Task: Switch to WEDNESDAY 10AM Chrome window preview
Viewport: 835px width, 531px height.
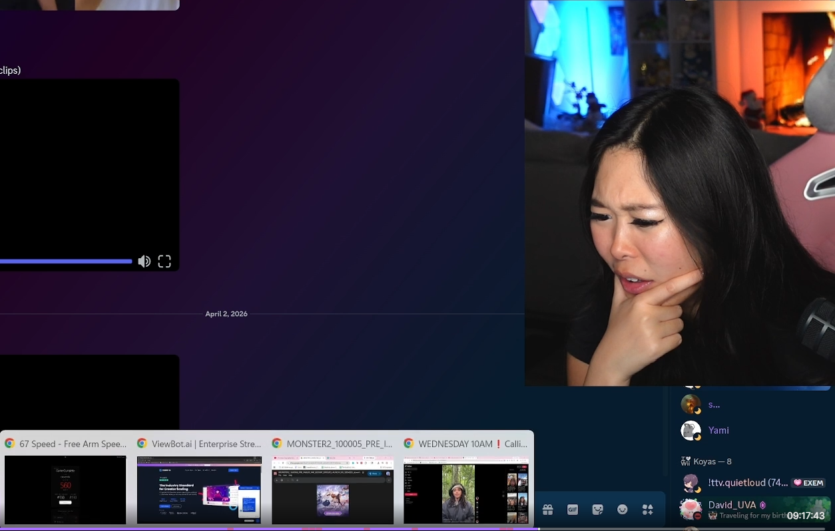Action: pyautogui.click(x=466, y=490)
